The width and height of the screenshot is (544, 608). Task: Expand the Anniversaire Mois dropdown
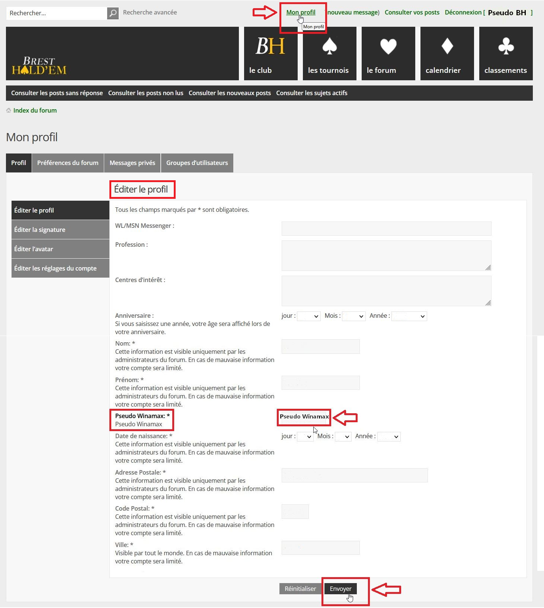353,316
